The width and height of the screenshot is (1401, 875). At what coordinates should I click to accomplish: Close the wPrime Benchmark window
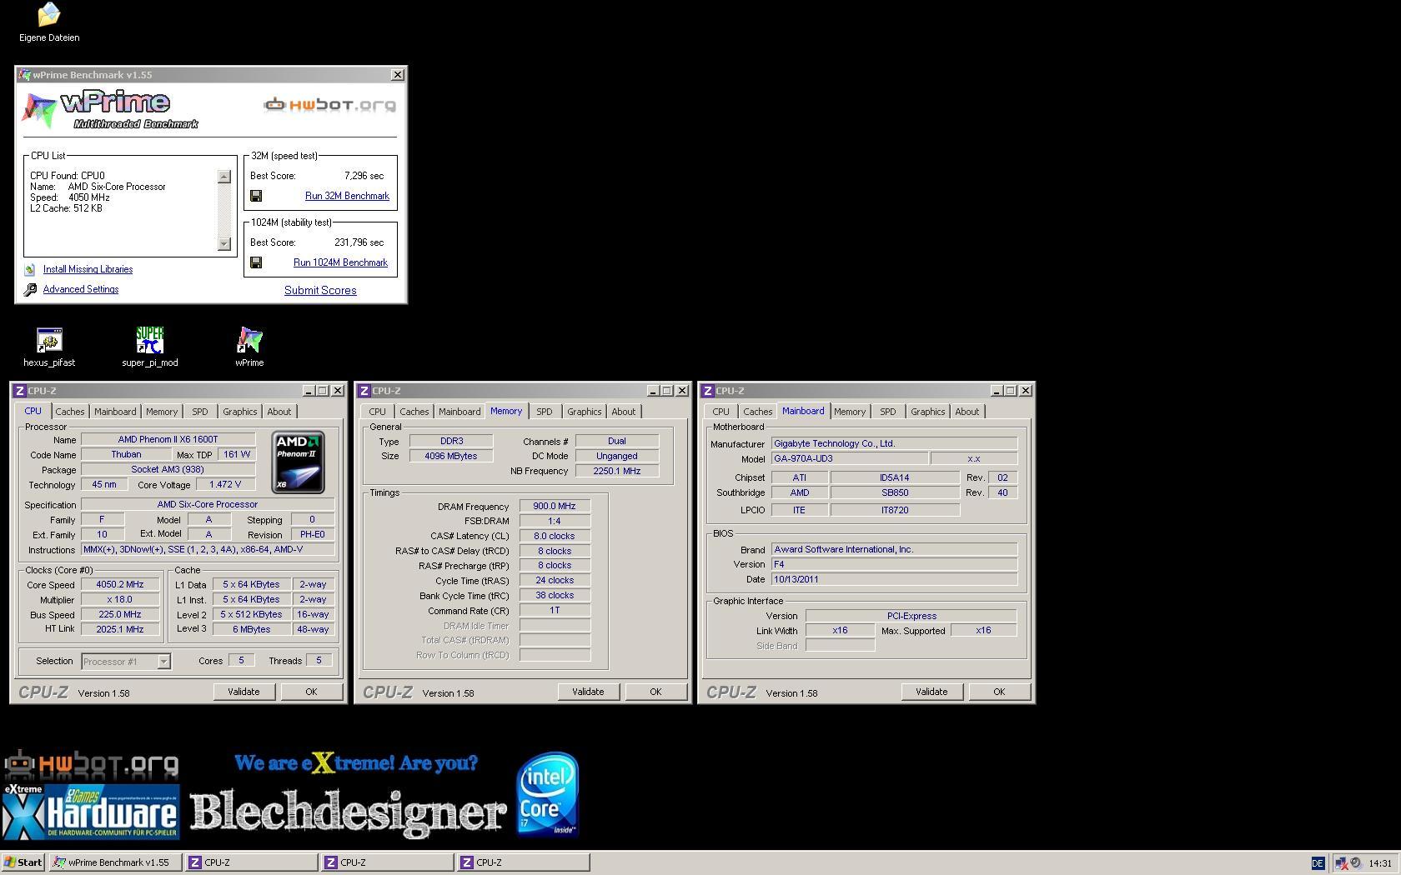pyautogui.click(x=398, y=75)
